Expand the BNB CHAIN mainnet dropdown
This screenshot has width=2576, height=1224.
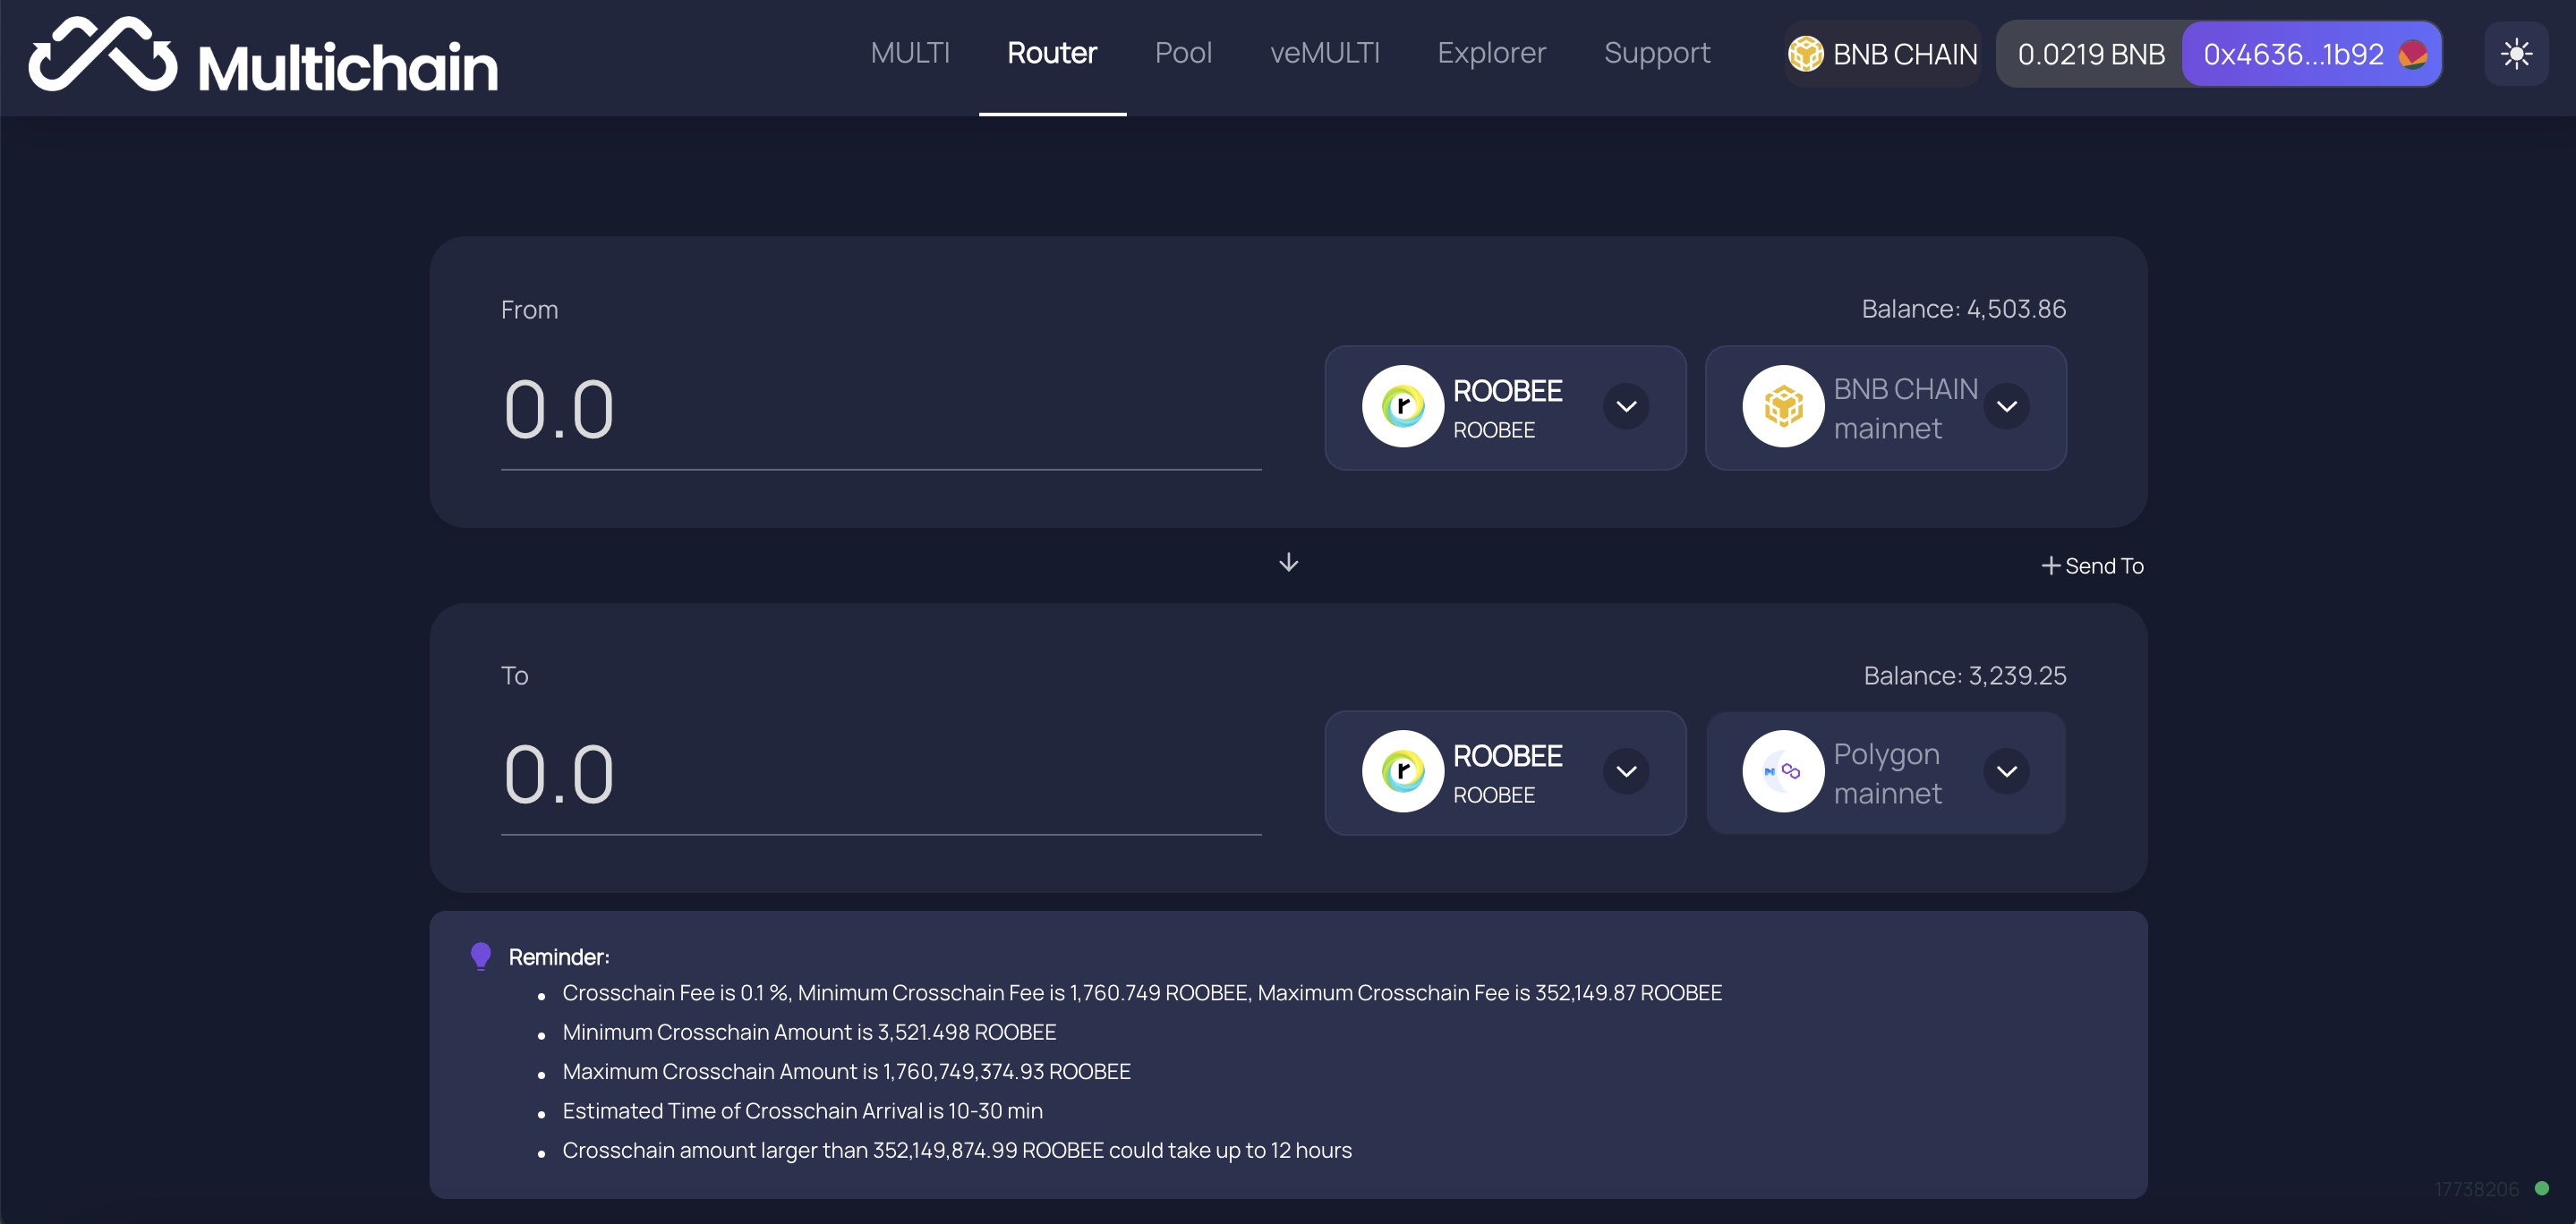point(1885,408)
